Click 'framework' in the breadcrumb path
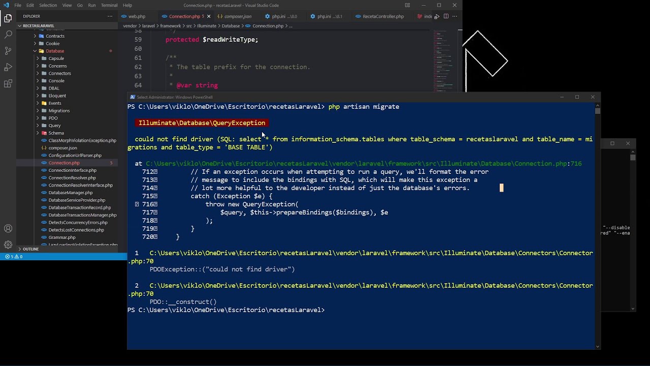The height and width of the screenshot is (366, 650). coord(171,26)
